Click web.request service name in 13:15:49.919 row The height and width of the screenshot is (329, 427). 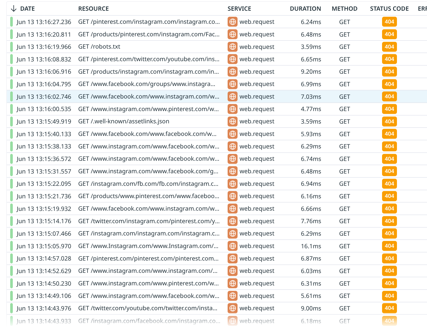click(x=257, y=121)
